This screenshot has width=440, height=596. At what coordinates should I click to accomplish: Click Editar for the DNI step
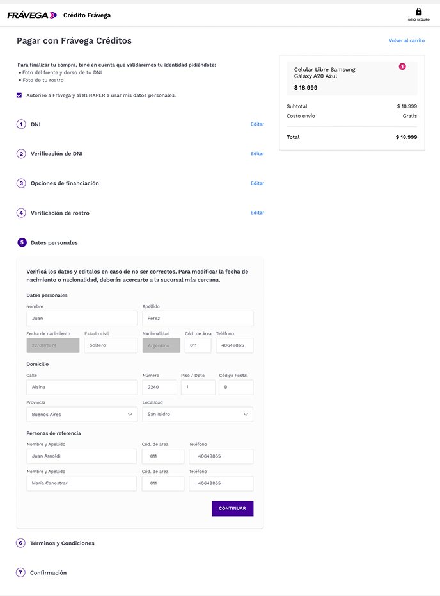coord(257,124)
